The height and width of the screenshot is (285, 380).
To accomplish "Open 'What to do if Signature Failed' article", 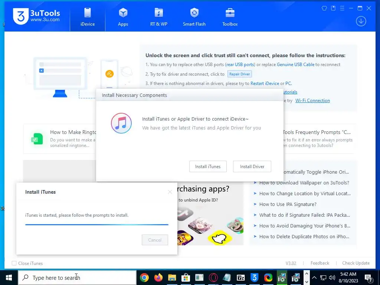I will 304,215.
